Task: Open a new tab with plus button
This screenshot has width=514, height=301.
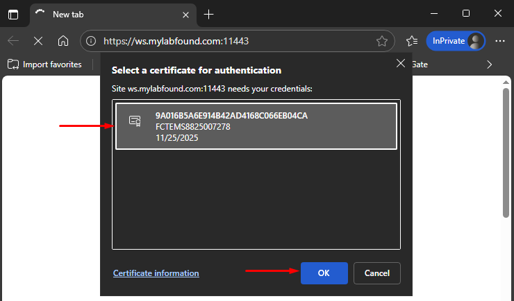Action: (208, 15)
